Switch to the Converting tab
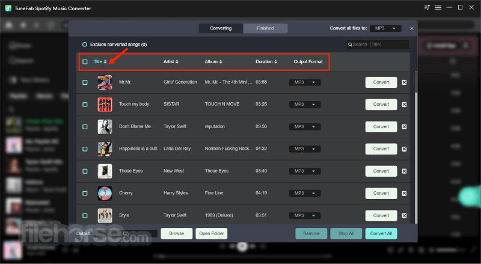481x264 pixels. pos(221,28)
